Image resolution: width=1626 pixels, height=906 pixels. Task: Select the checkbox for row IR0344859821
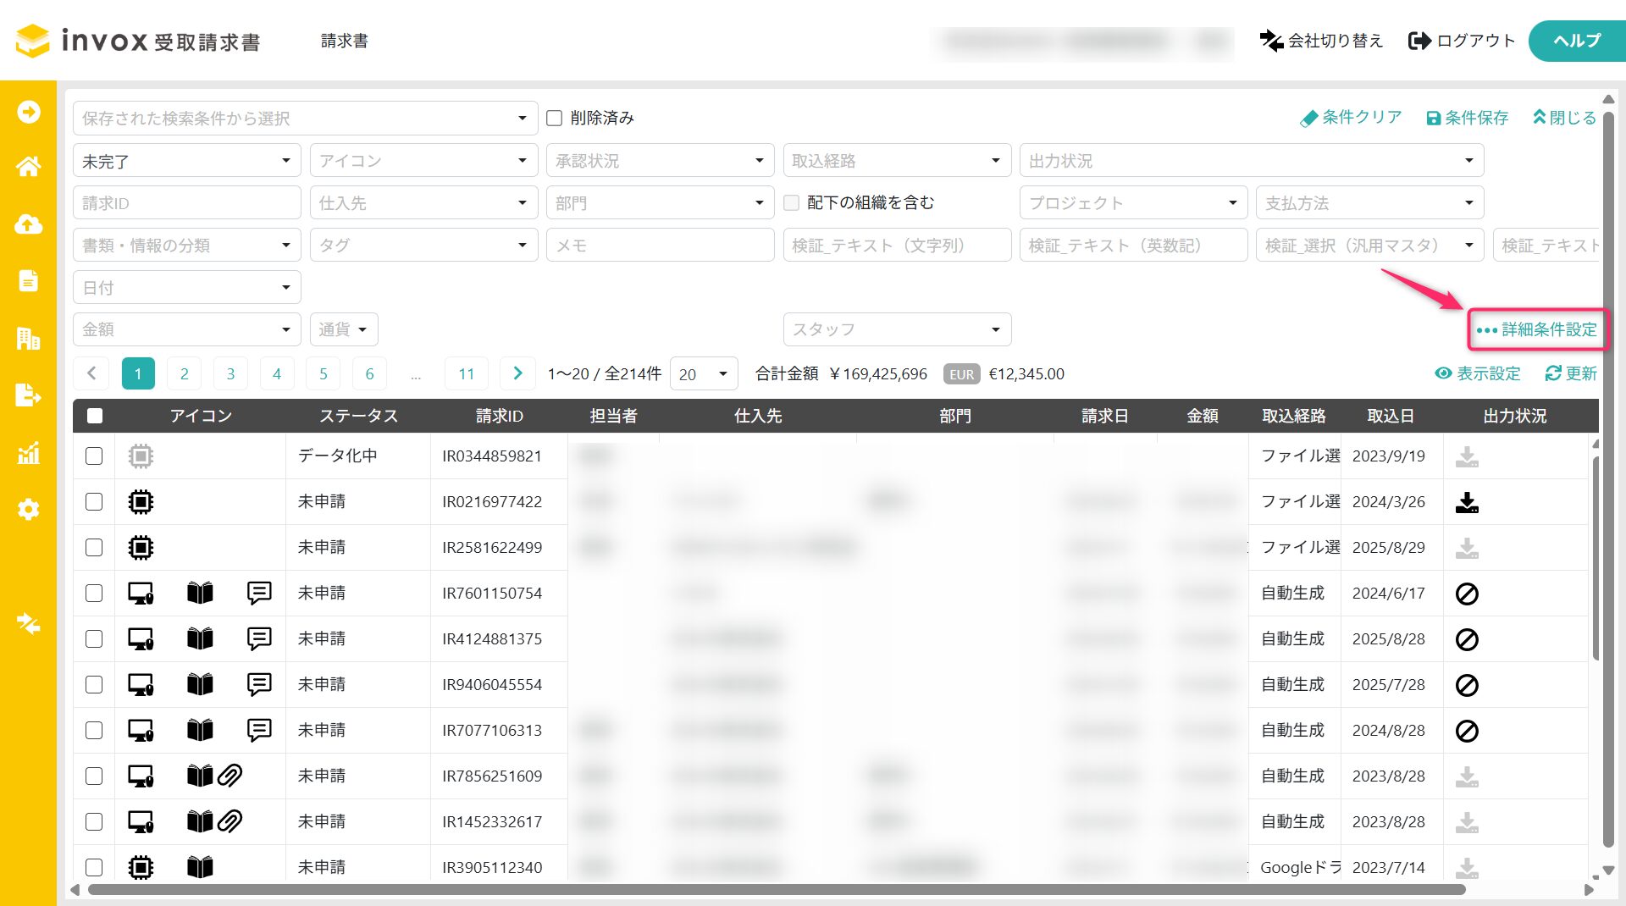[94, 456]
